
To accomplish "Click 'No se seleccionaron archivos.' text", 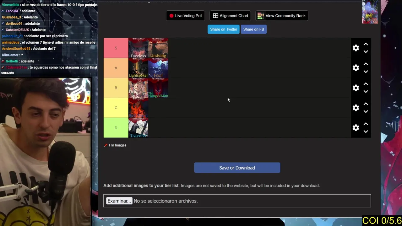I will 166,201.
